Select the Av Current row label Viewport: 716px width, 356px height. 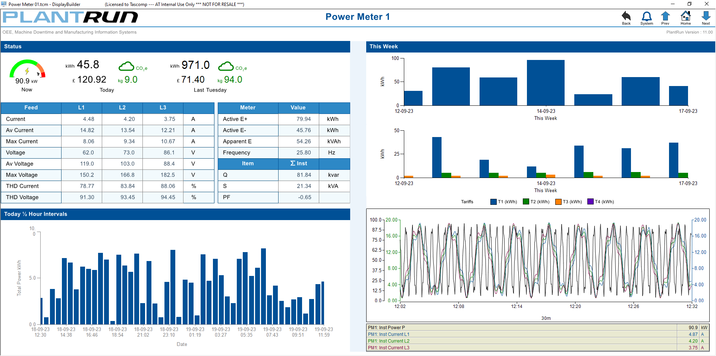tap(20, 130)
